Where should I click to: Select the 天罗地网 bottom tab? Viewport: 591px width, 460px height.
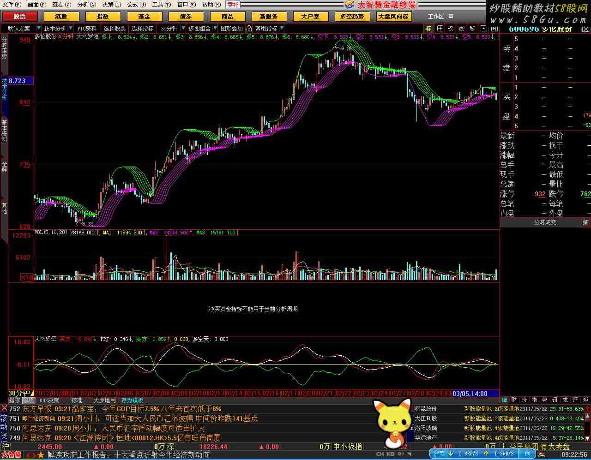tap(104, 400)
